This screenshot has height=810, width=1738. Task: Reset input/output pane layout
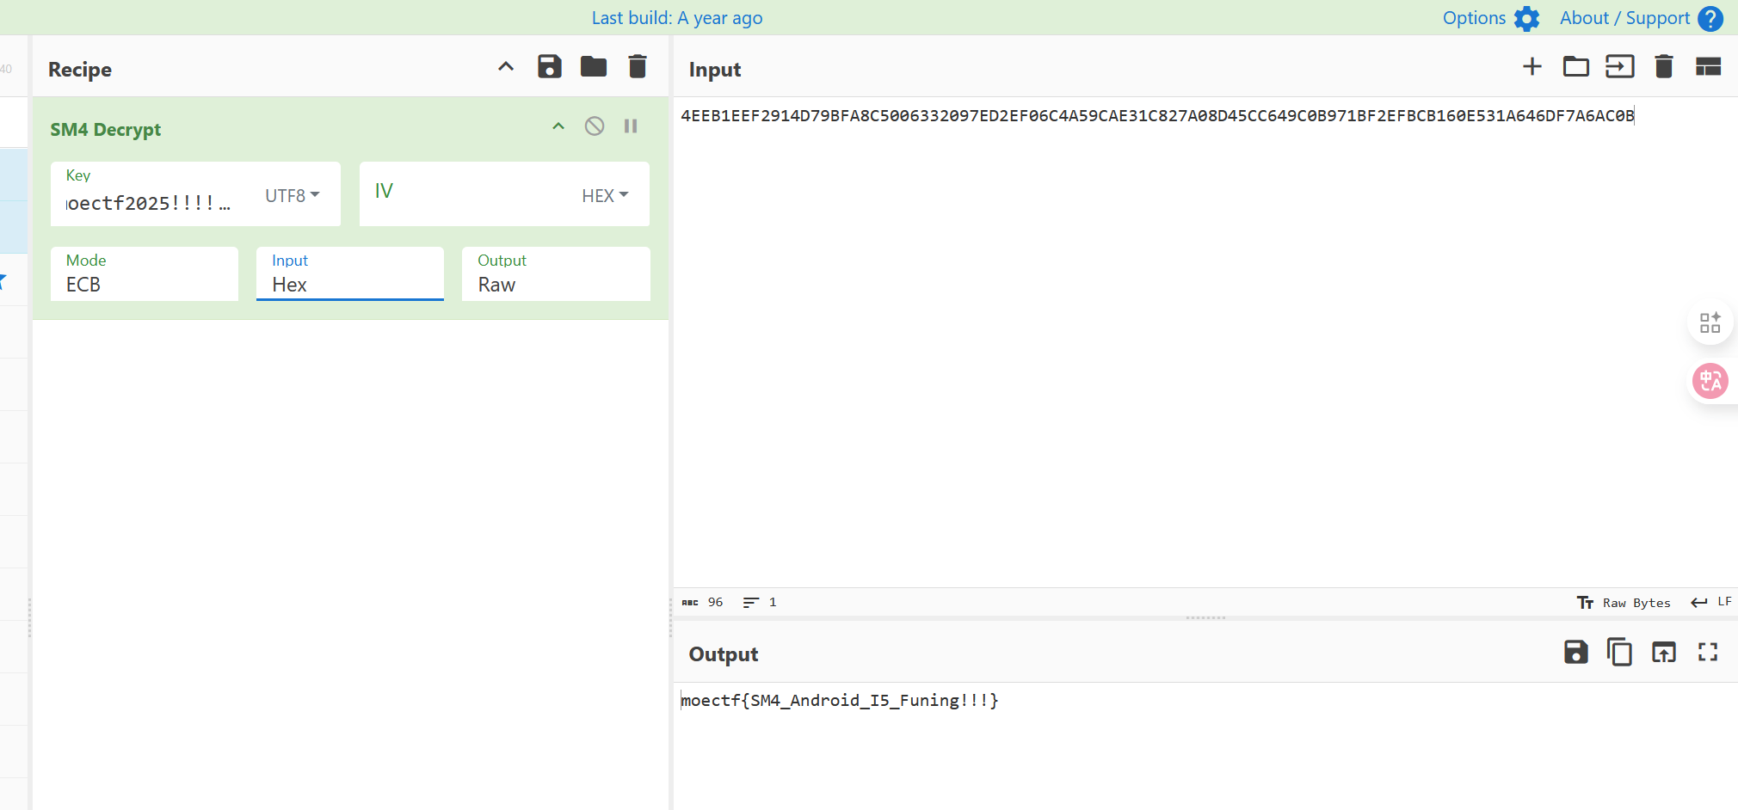point(1708,67)
